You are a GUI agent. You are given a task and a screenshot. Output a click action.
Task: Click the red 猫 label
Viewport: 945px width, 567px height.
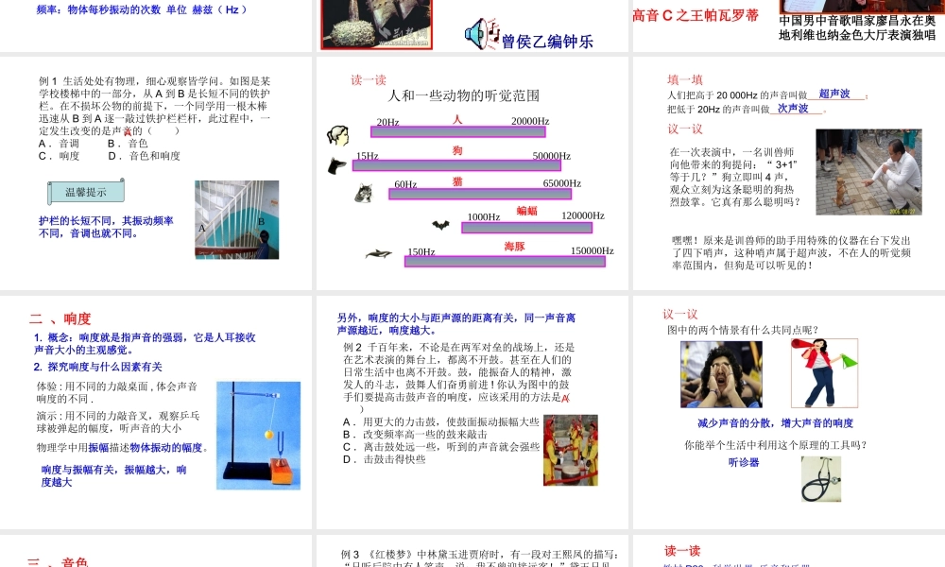pyautogui.click(x=457, y=181)
